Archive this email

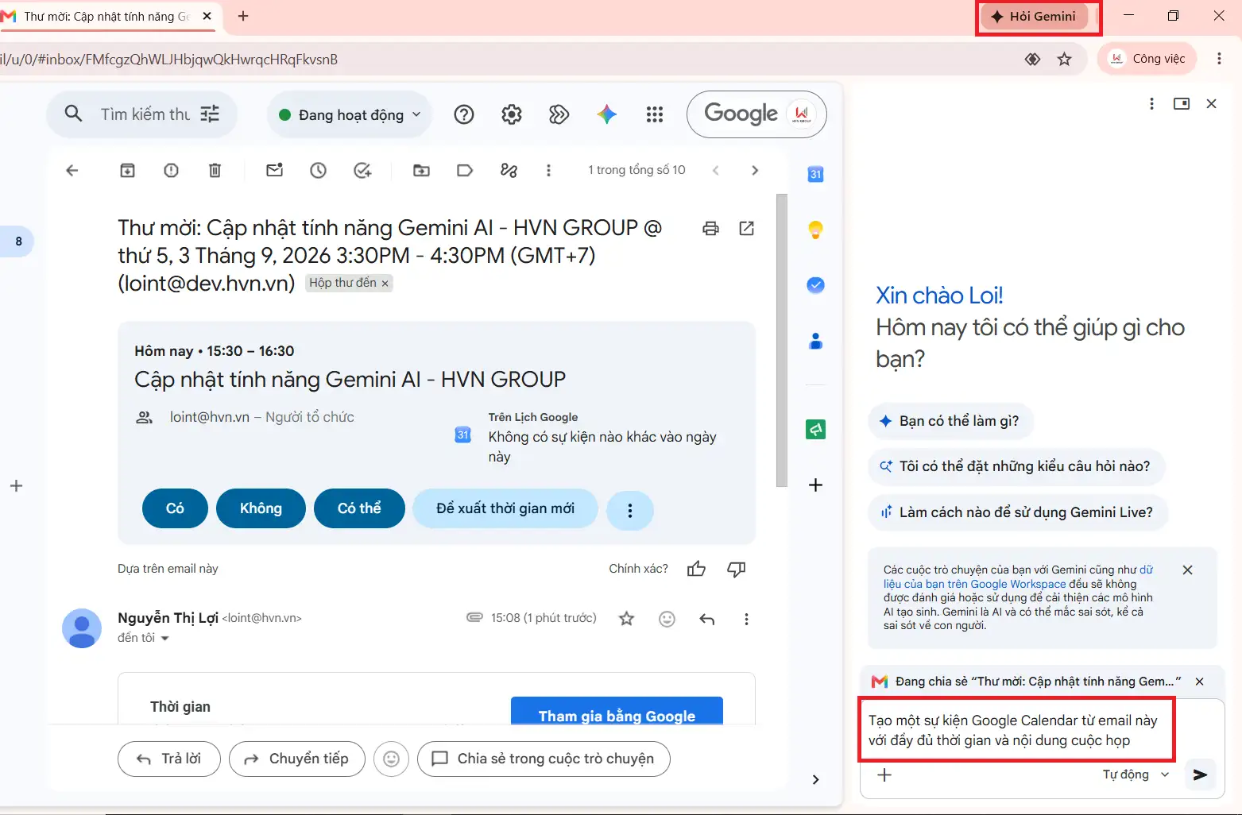tap(127, 170)
